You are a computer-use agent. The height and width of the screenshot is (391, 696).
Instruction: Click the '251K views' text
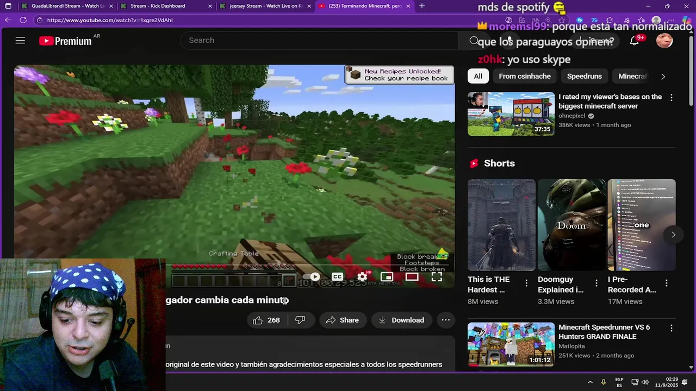tap(574, 356)
